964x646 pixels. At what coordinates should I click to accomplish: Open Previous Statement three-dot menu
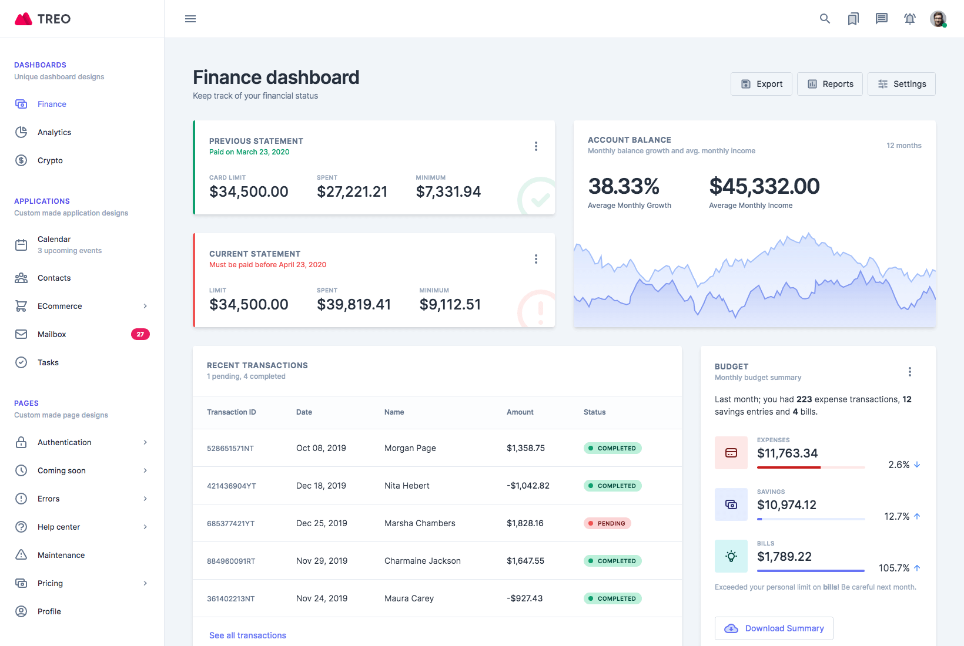coord(535,146)
